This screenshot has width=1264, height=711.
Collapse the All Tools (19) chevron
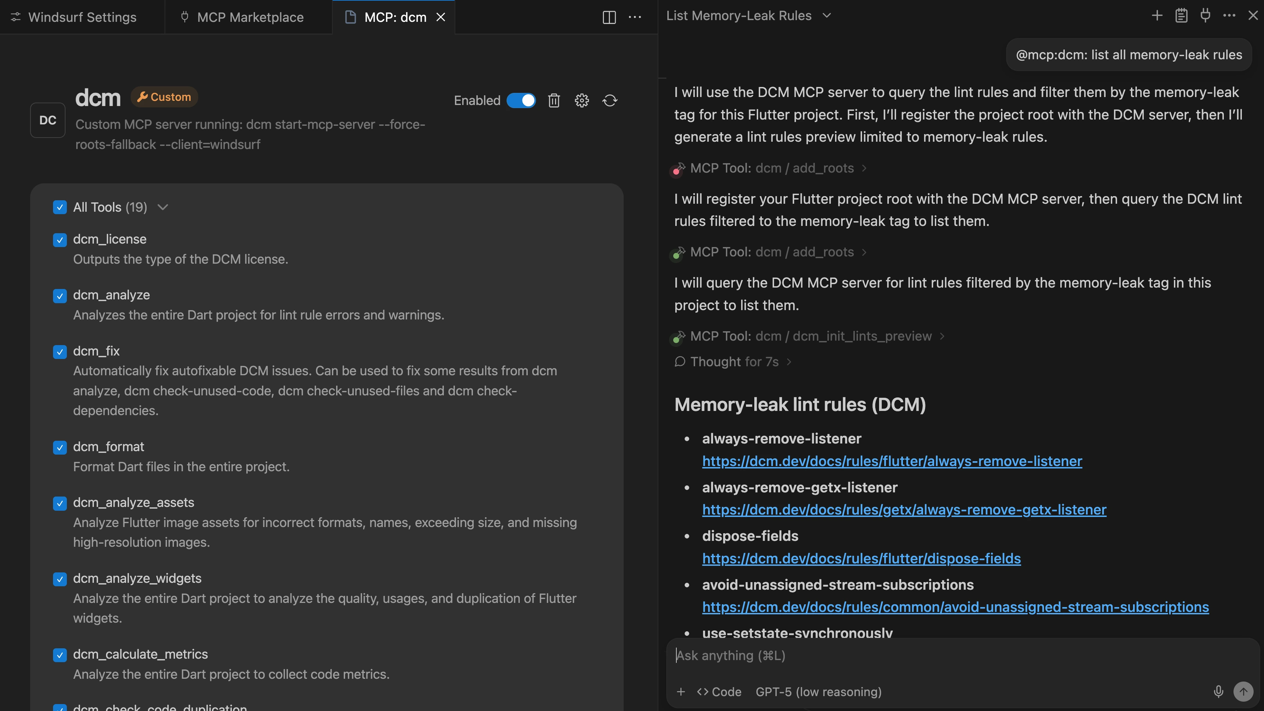163,208
